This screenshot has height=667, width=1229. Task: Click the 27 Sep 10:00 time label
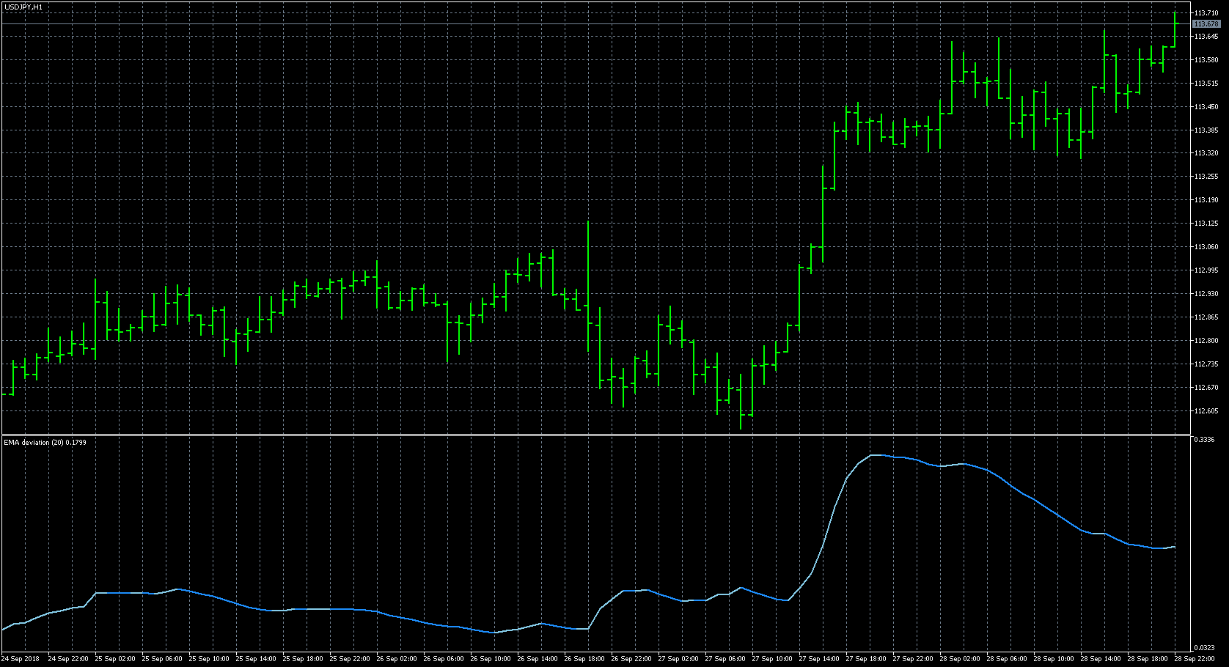tap(772, 659)
